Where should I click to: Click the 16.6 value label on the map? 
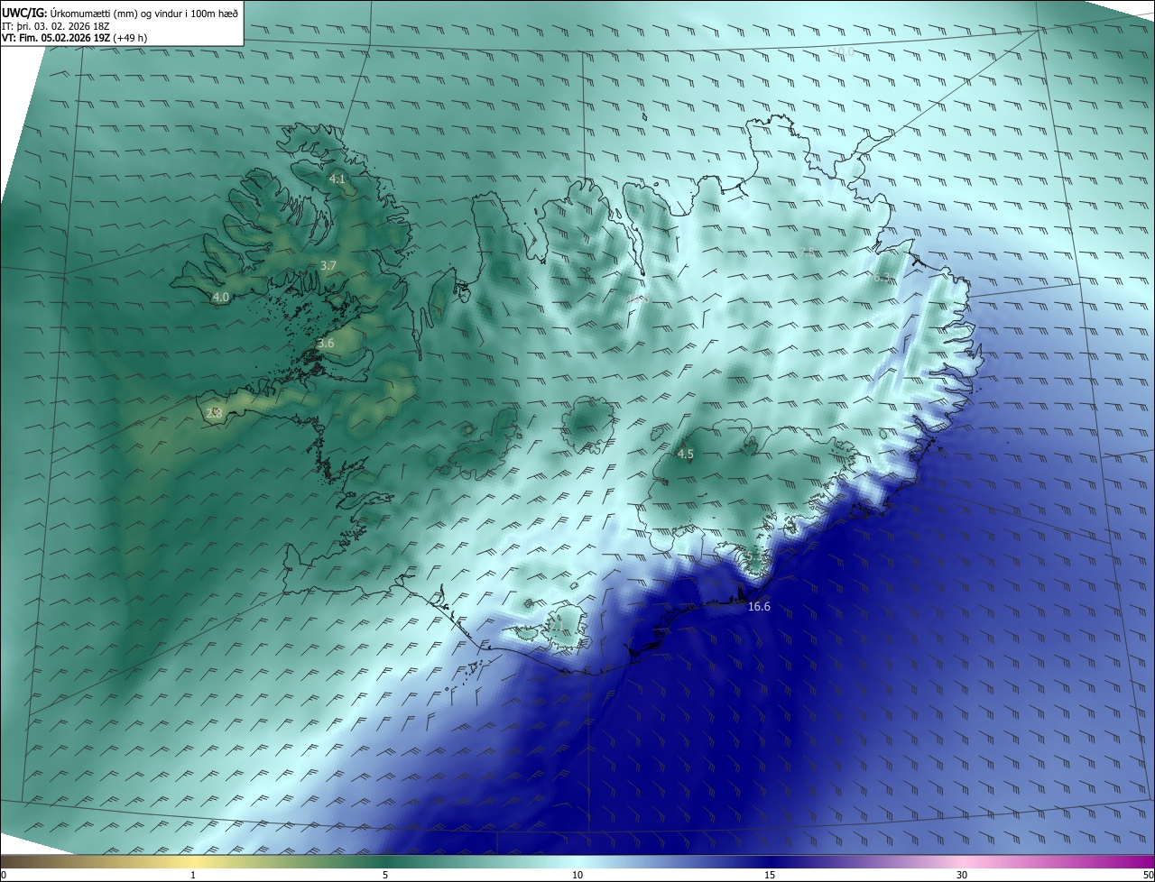pos(759,606)
